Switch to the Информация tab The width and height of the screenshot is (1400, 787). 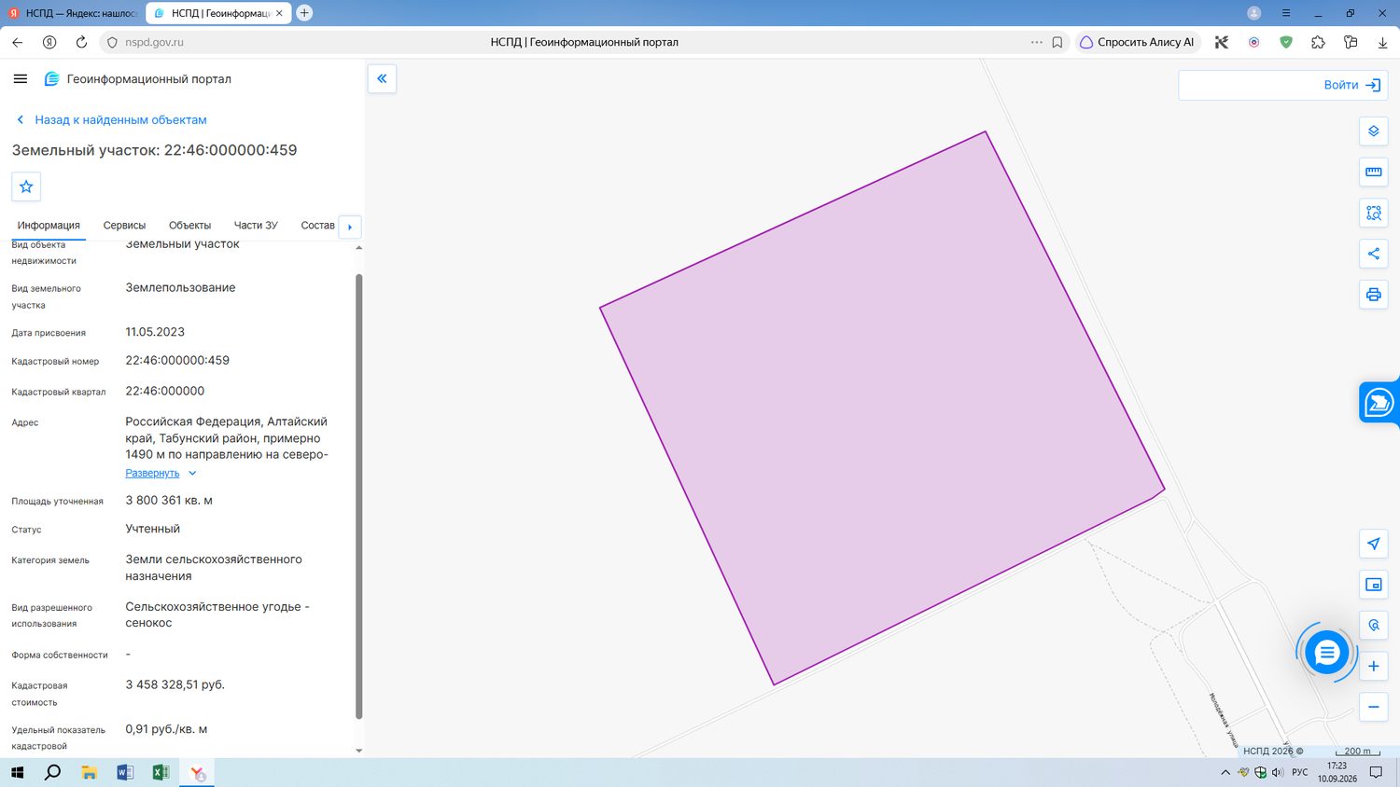[x=49, y=226]
